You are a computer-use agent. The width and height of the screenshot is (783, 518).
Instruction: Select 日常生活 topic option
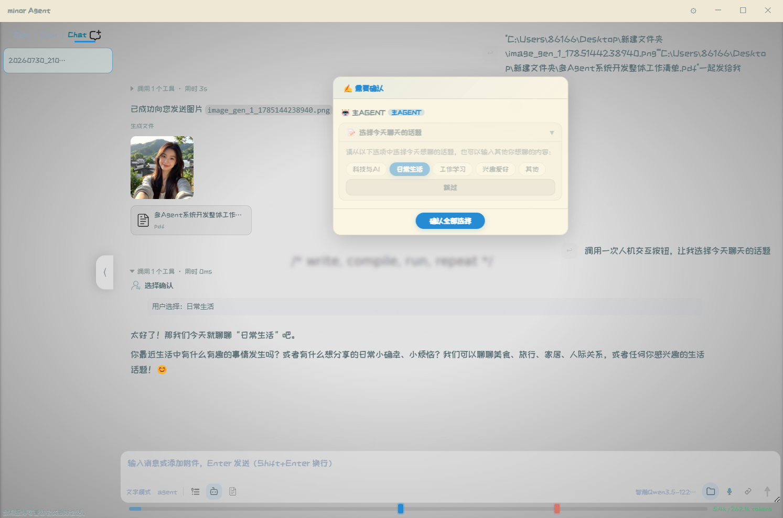(410, 169)
